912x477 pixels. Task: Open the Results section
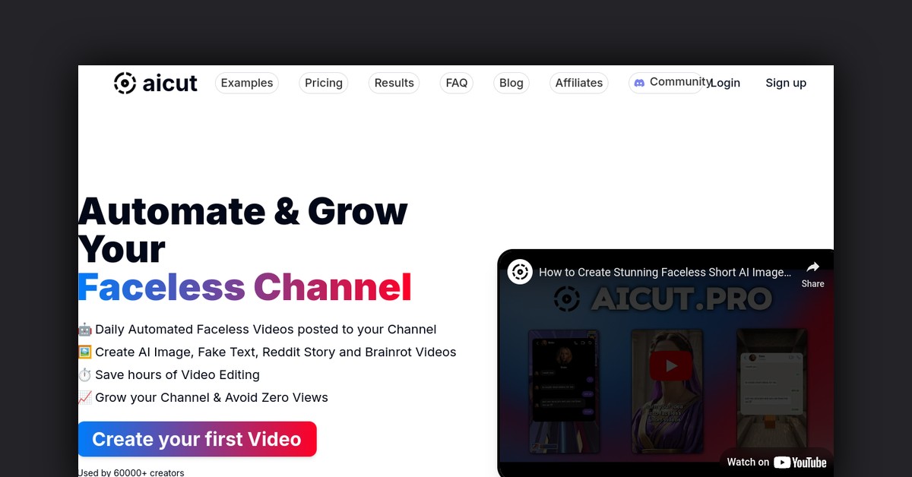click(394, 83)
